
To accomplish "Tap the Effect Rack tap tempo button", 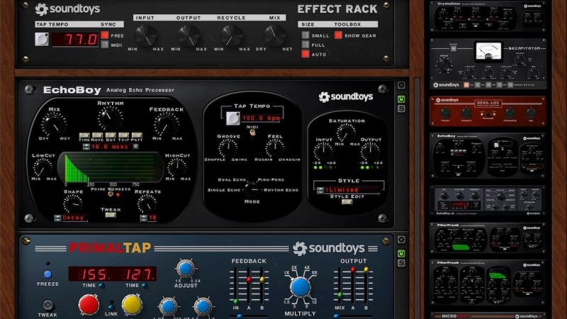I will [x=42, y=39].
